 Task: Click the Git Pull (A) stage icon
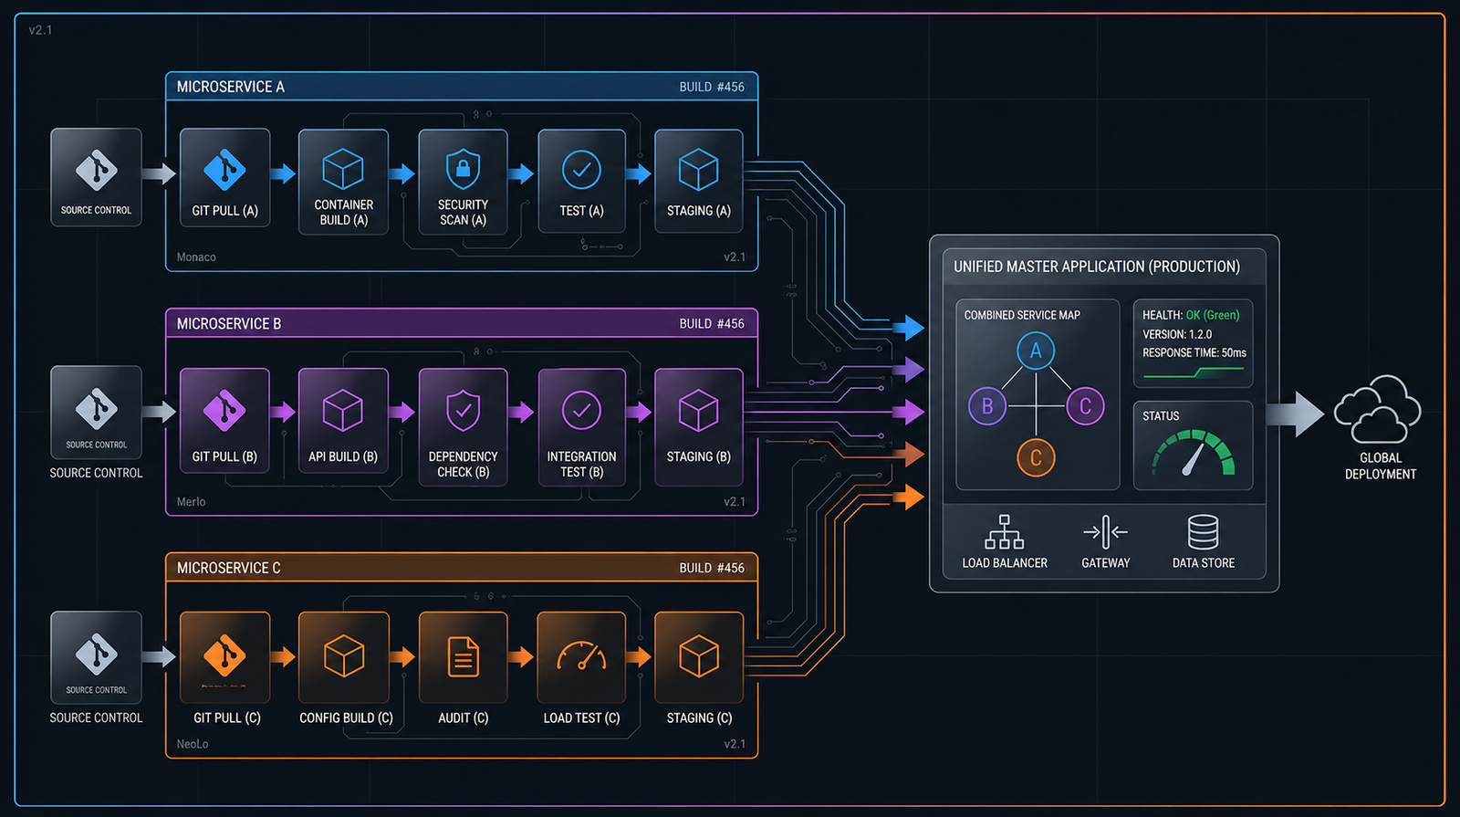click(x=224, y=170)
